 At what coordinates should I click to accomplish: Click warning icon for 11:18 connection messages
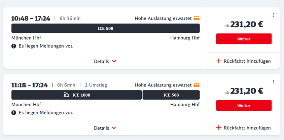pyautogui.click(x=14, y=113)
